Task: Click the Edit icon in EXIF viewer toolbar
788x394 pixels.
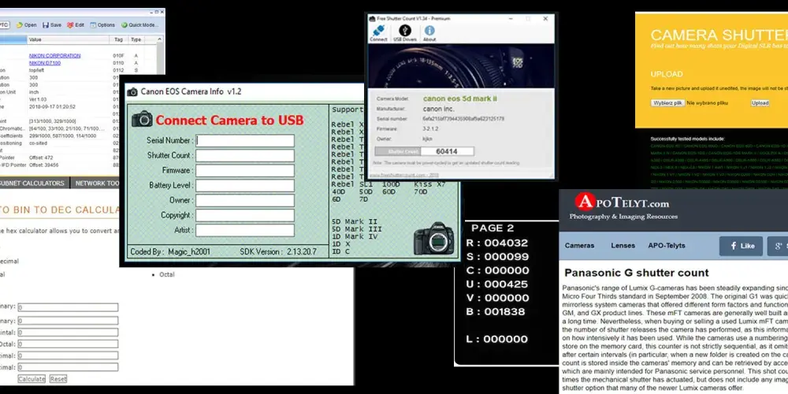Action: pyautogui.click(x=70, y=24)
